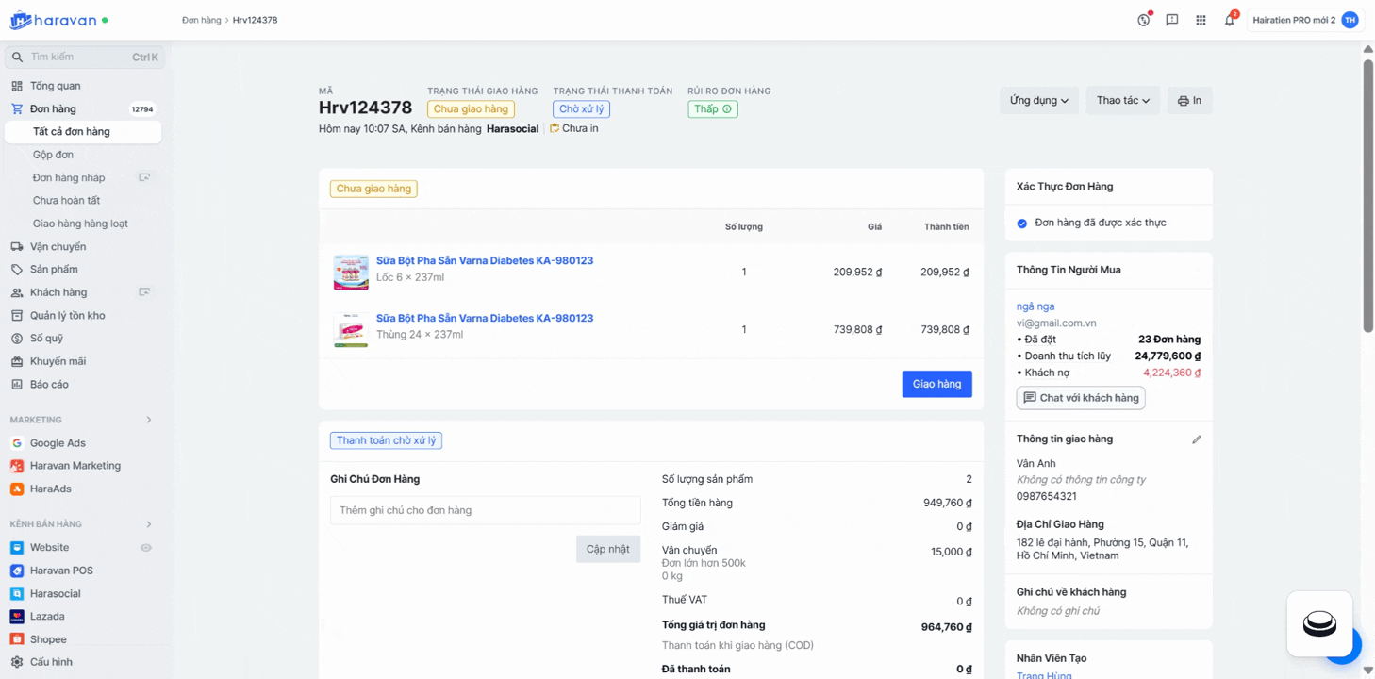This screenshot has width=1375, height=679.
Task: Open Chat với khách hàng
Action: [x=1080, y=398]
